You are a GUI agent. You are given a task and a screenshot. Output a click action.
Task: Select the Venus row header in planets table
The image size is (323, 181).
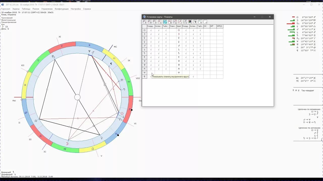[145, 42]
